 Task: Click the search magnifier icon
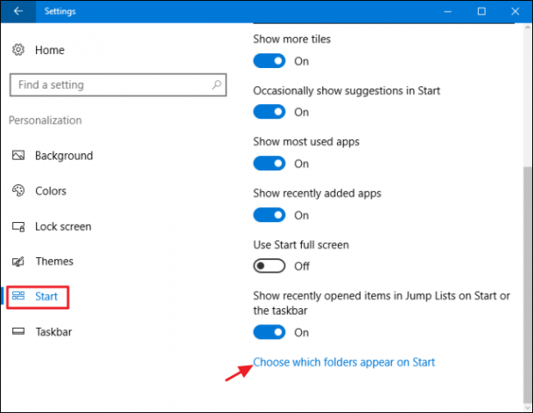coord(217,85)
